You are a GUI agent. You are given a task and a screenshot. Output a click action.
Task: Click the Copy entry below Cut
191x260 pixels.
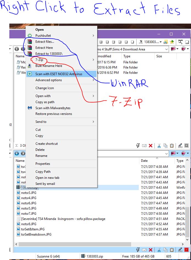(39, 136)
